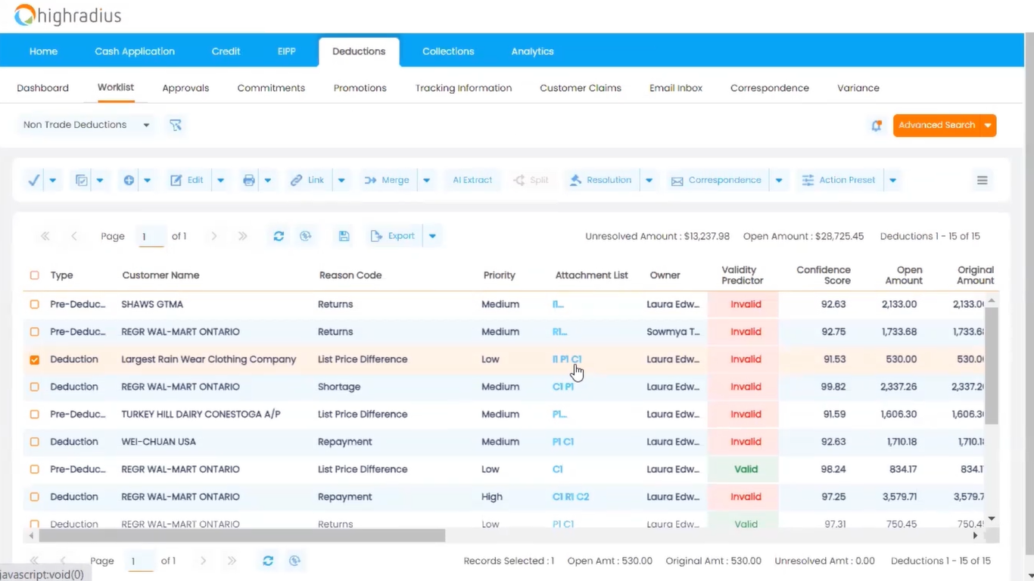Switch to the Collections tab
The height and width of the screenshot is (581, 1034).
tap(447, 51)
